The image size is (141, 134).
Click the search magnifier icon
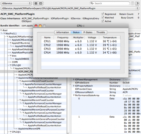tap(92, 3)
